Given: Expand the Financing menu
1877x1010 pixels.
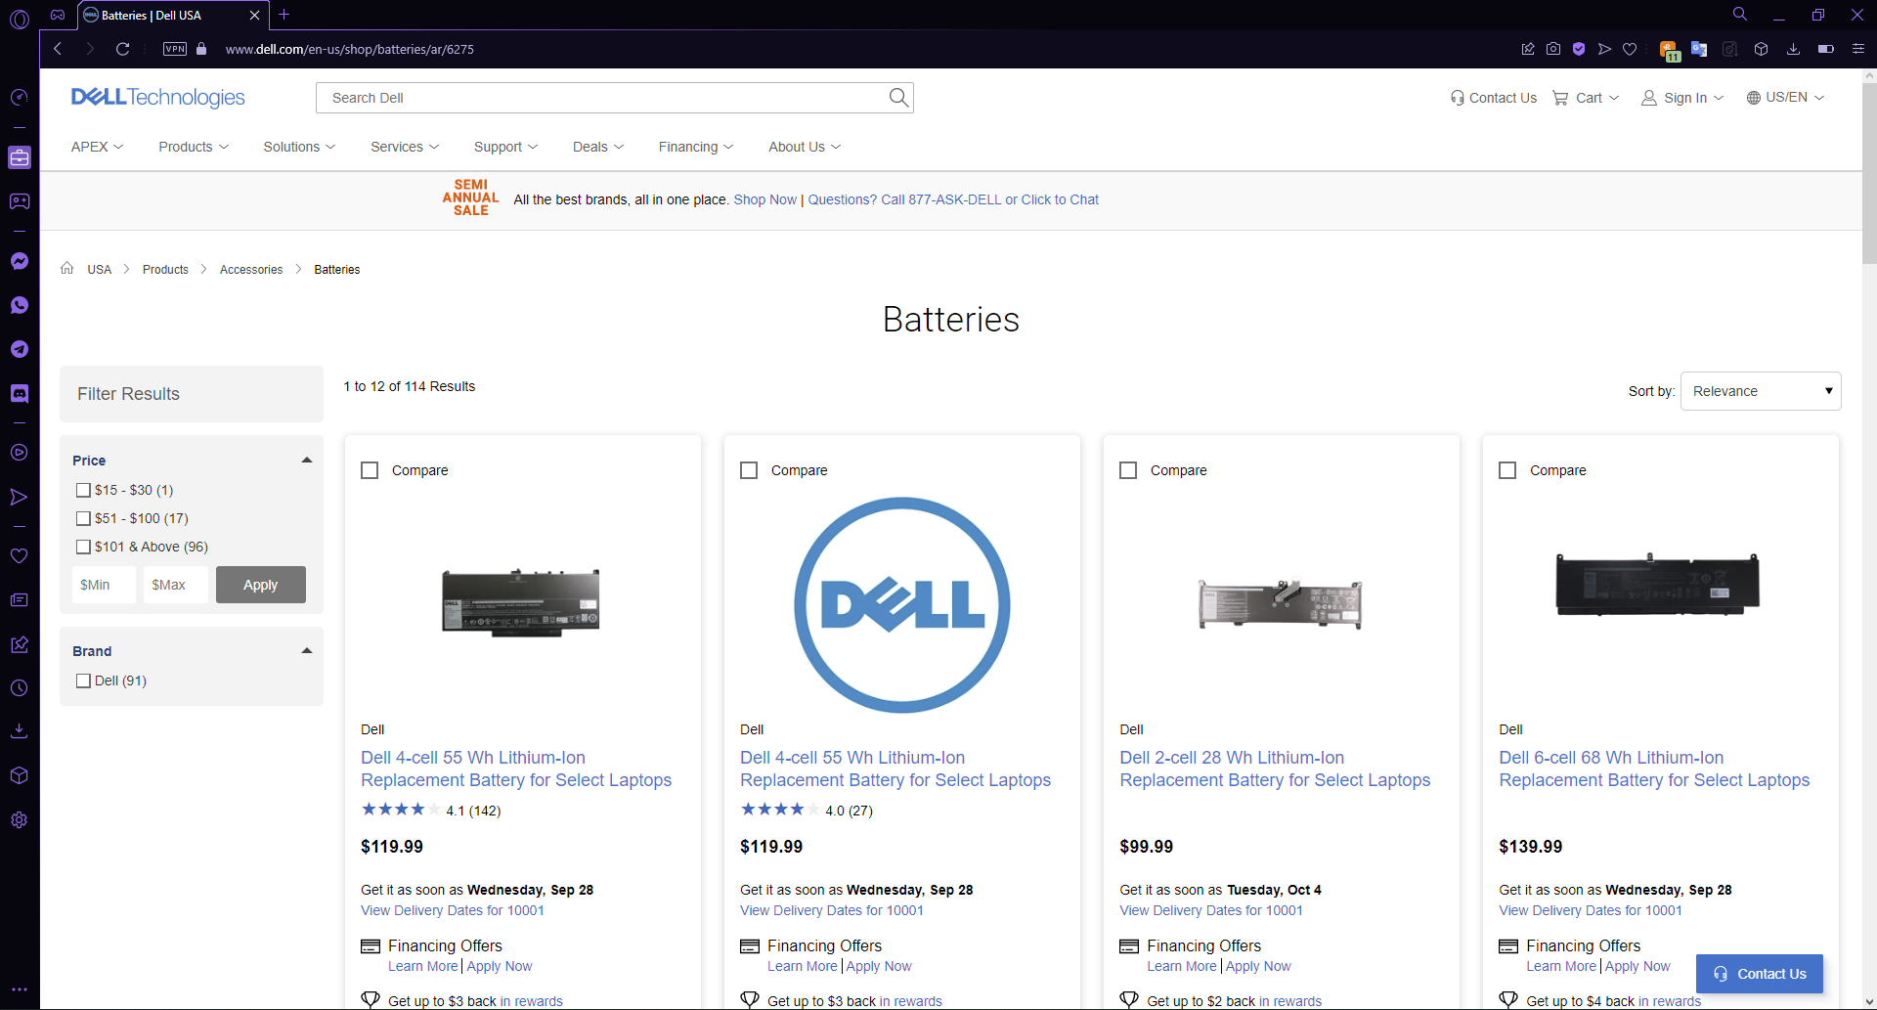Looking at the screenshot, I should coord(695,147).
